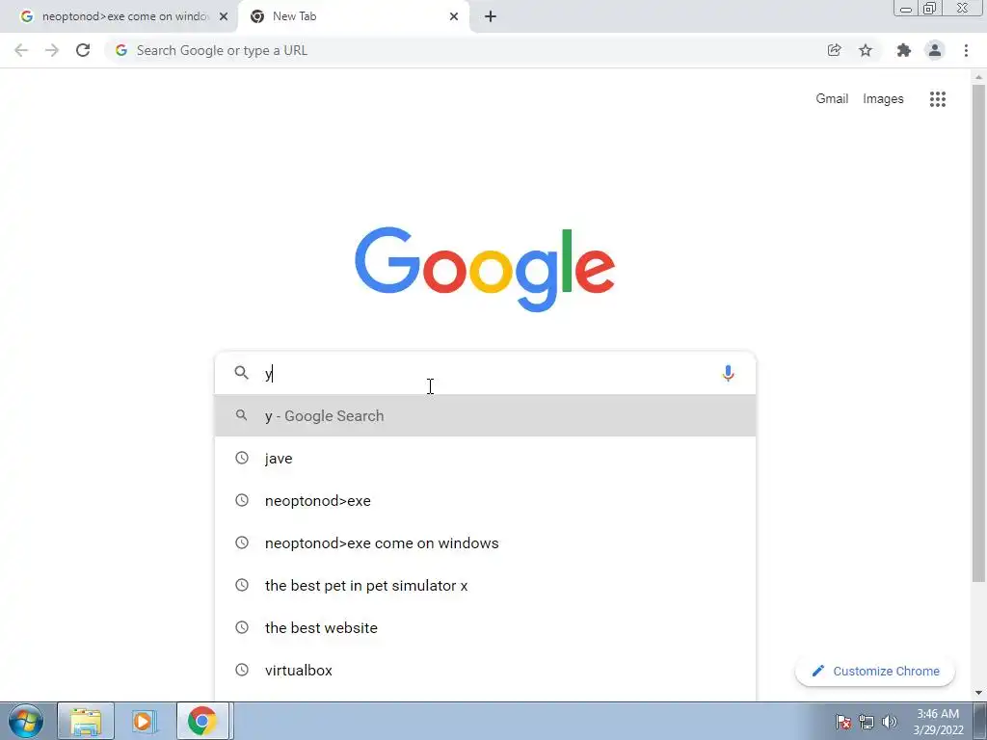This screenshot has width=987, height=740.
Task: Click the share page icon in the address bar
Action: pos(834,50)
